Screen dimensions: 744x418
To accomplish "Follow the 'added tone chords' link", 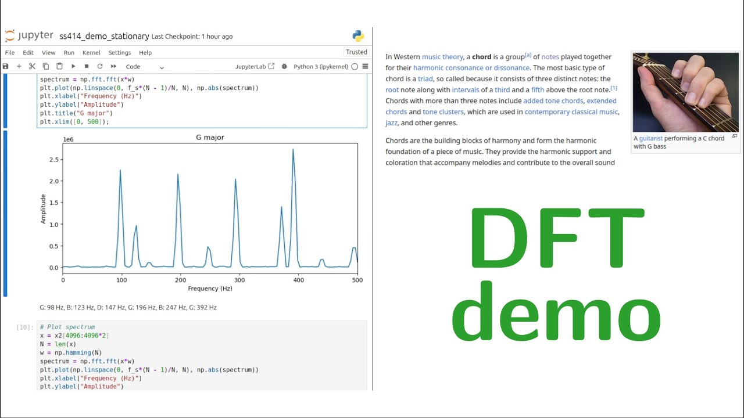I will [553, 101].
